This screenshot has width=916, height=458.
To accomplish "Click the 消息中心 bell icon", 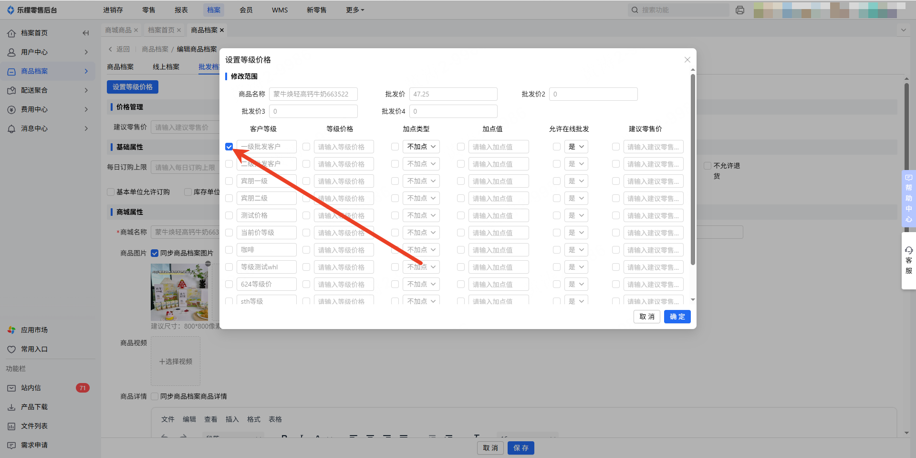I will coord(11,128).
